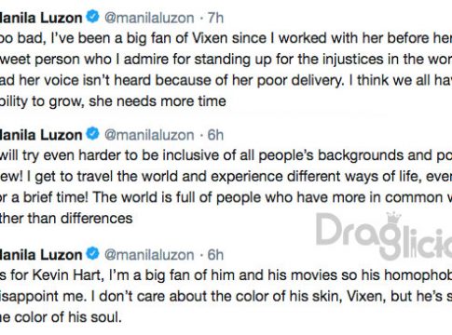
Task: Click the 6h timestamp on last tweet
Action: (215, 255)
